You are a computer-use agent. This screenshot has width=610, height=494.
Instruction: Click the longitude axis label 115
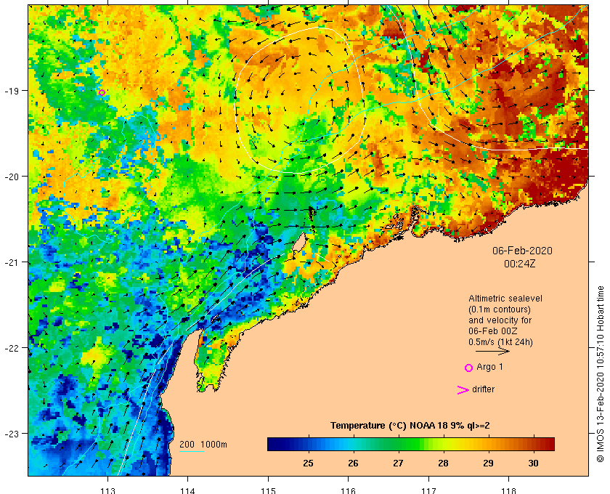tap(268, 490)
